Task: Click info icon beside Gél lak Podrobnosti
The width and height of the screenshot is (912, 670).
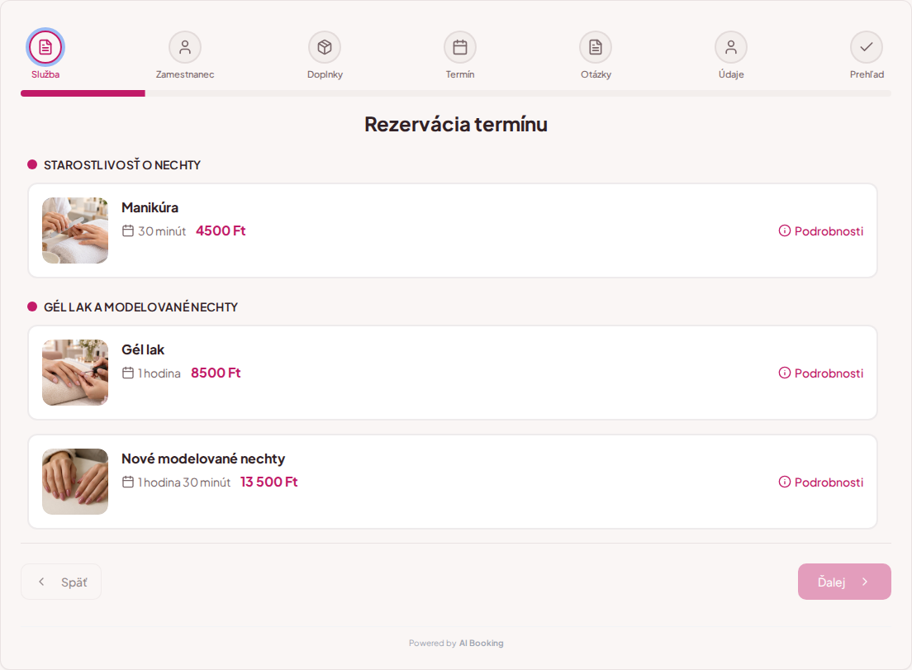Action: point(785,373)
